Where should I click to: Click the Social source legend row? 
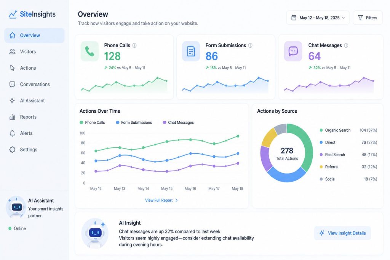coord(348,179)
